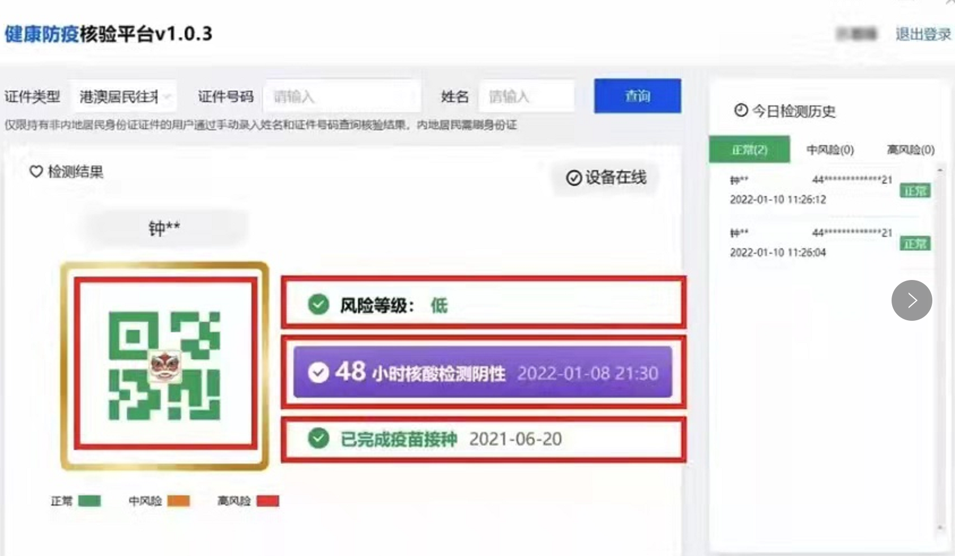Viewport: 955px width, 556px height.
Task: Click the green check icon beside 已完成疫苗接种
Action: pos(318,438)
